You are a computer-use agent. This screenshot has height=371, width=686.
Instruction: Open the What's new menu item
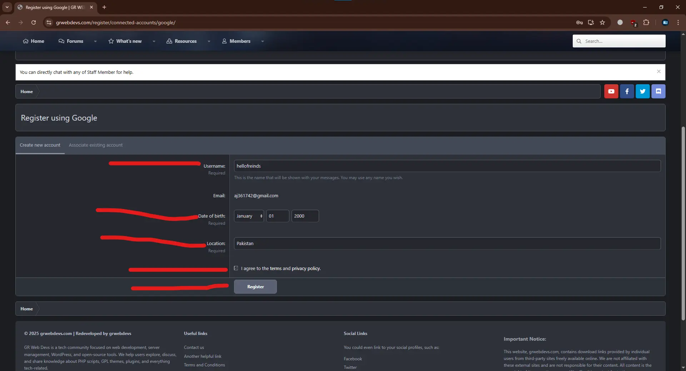click(125, 41)
